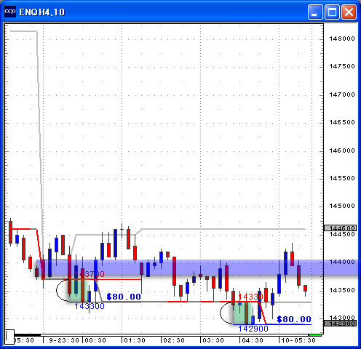361x349 pixels.
Task: Click the ENQH4,10 chart title text
Action: (x=42, y=12)
